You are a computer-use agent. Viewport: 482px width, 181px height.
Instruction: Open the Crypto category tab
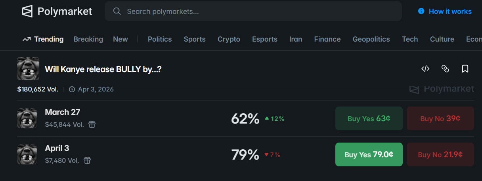pyautogui.click(x=229, y=39)
